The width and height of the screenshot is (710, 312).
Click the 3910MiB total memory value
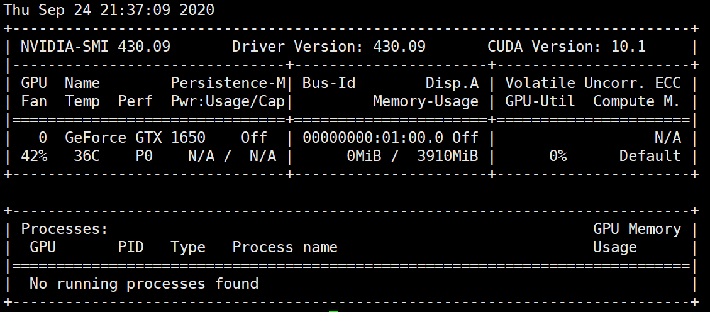[447, 156]
